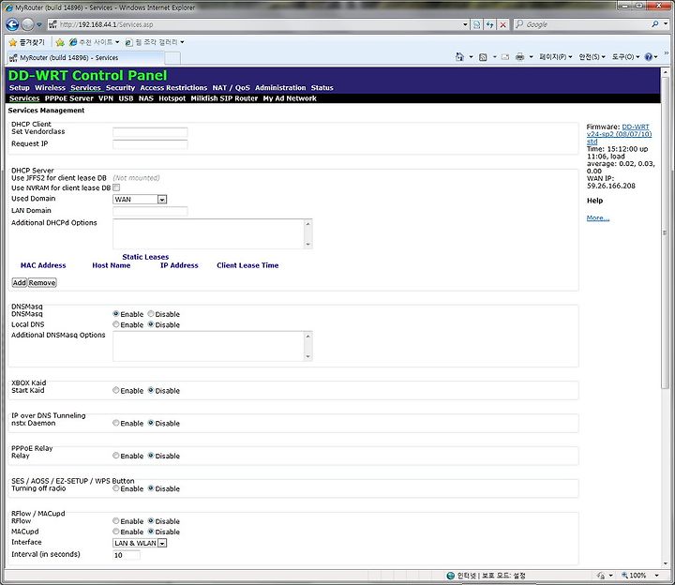This screenshot has height=585, width=675.
Task: Toggle Use NVRAM for client lease DB checkbox
Action: [116, 187]
